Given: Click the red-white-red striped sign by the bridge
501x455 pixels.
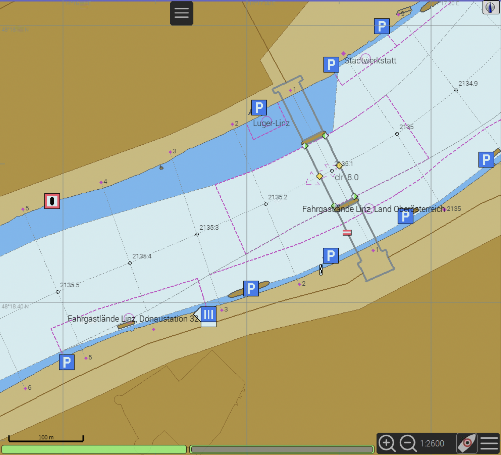Looking at the screenshot, I should pos(347,232).
